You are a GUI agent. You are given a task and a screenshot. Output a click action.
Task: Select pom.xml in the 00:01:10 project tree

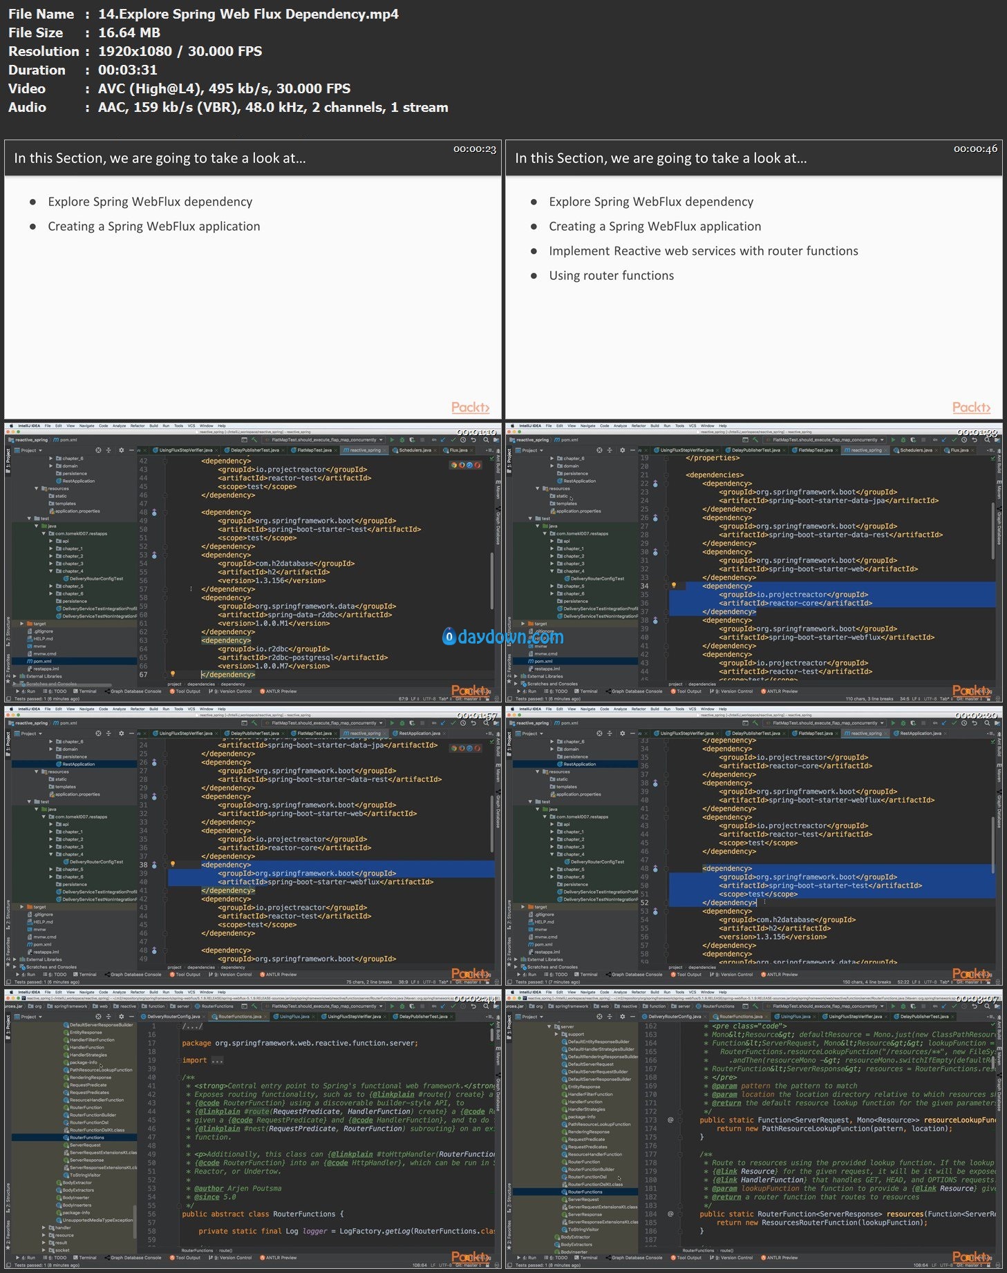coord(42,661)
